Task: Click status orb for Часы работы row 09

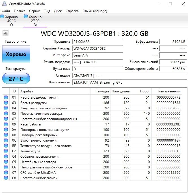Action: click(6, 124)
